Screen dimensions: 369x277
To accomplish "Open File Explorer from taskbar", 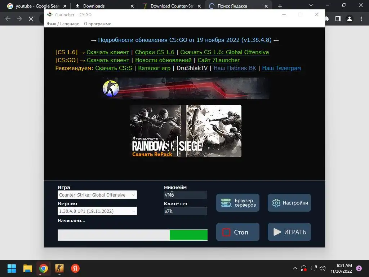I will point(27,268).
